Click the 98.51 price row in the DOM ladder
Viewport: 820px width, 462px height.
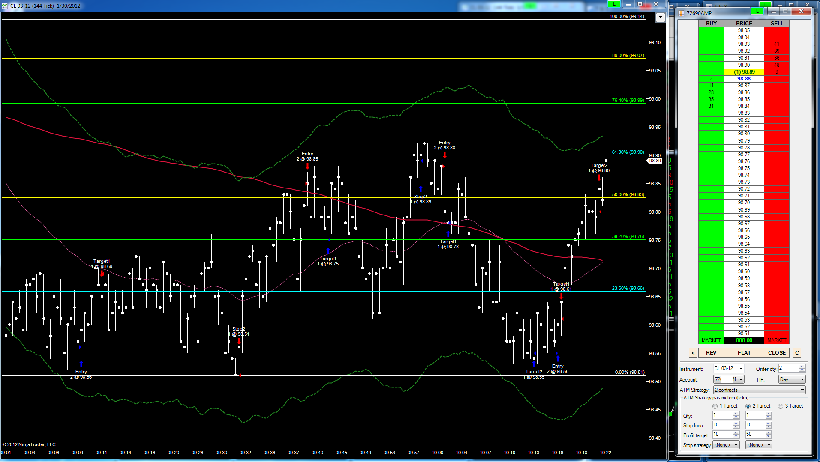pos(744,334)
